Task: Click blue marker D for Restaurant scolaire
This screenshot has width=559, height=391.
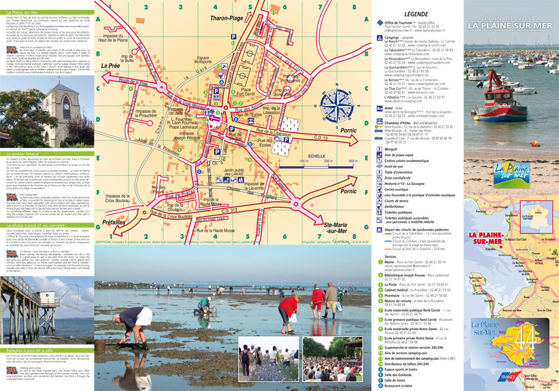Action: coord(380,385)
